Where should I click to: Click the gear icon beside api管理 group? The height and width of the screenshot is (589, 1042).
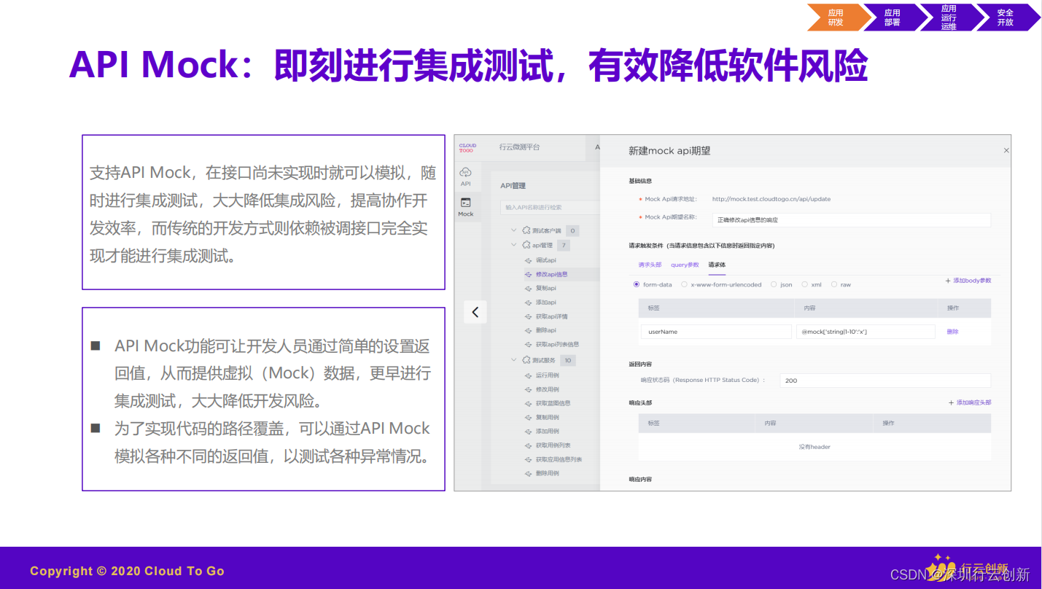526,246
